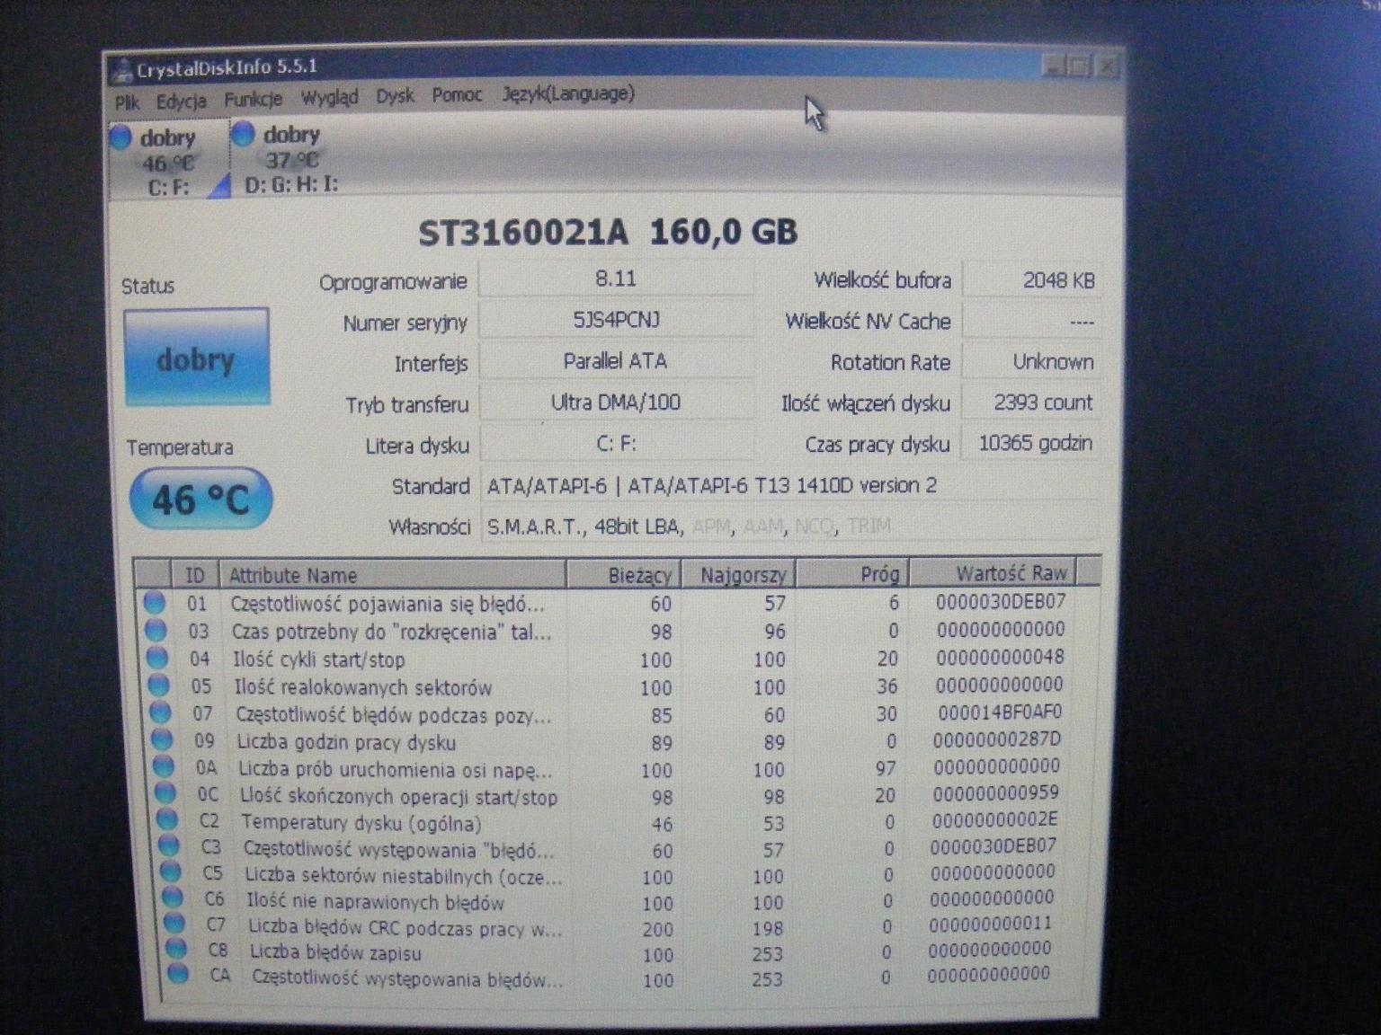1381x1035 pixels.
Task: Click the Bieżący column header
Action: [x=624, y=574]
